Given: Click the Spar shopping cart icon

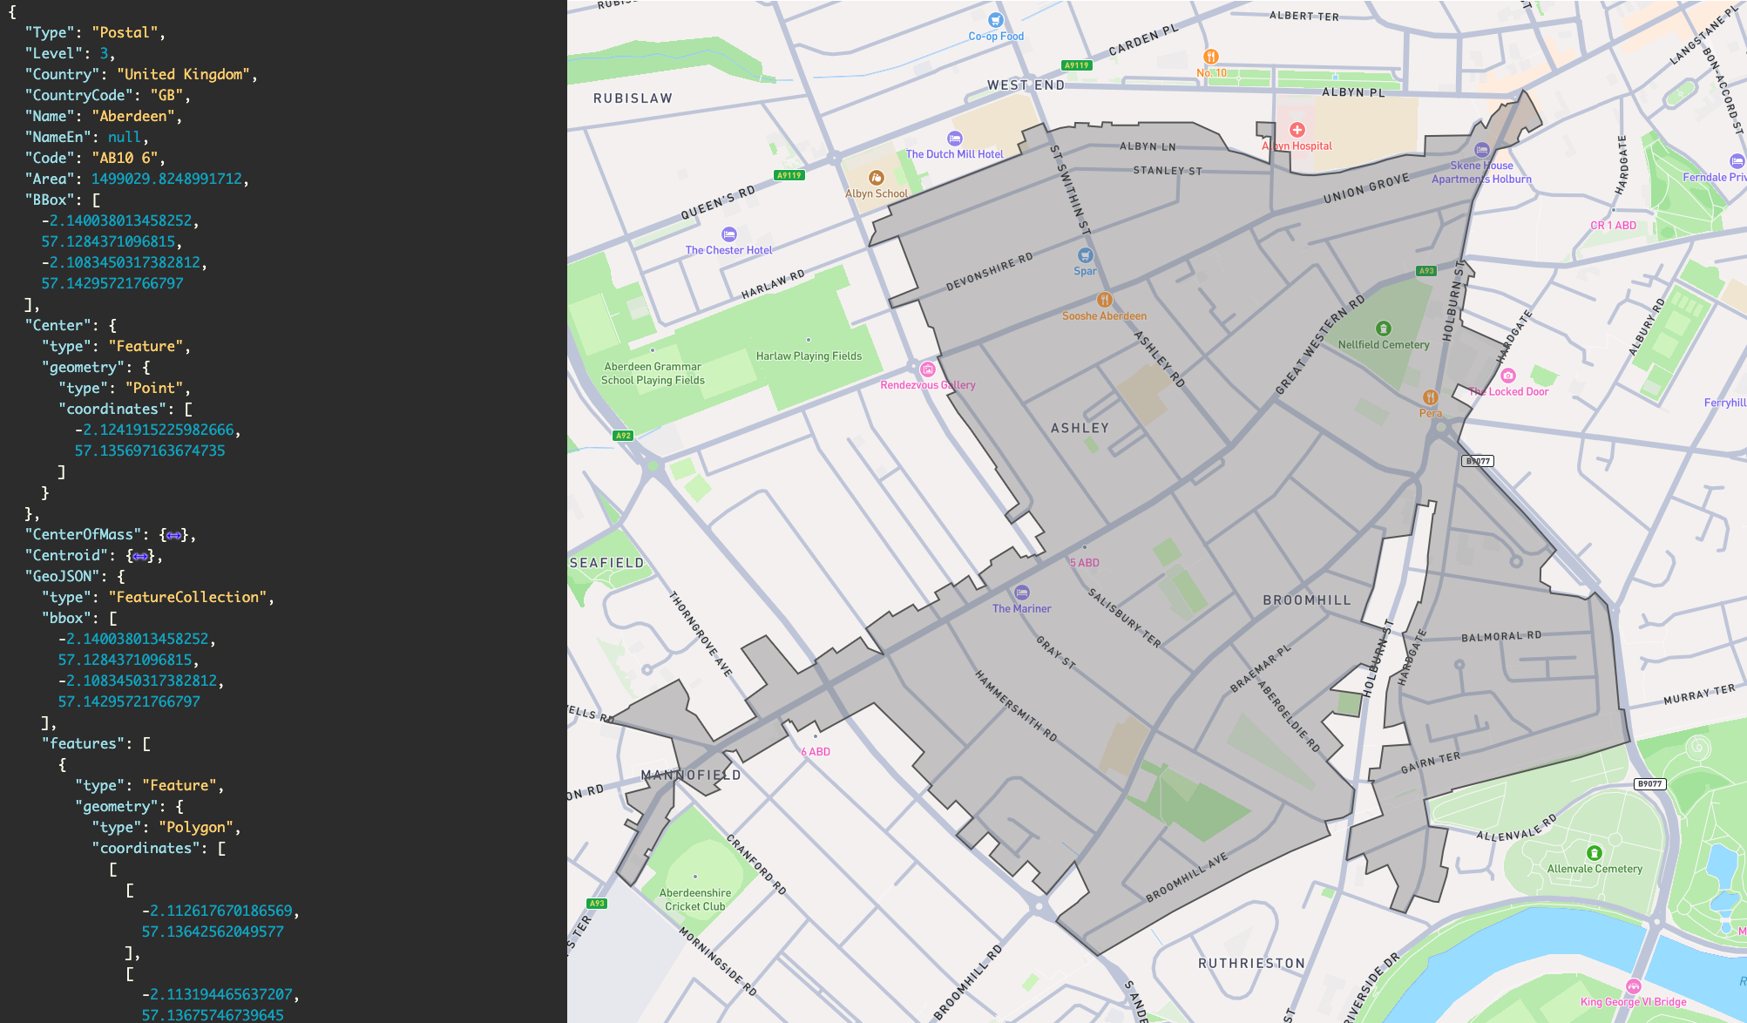Looking at the screenshot, I should pos(1085,255).
